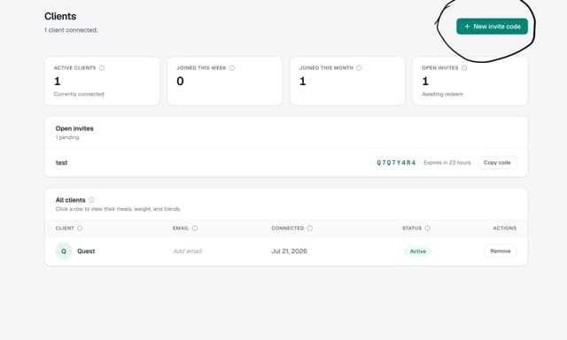Click the Active Clients stat card
Screen dimensions: 567x340
pos(102,81)
